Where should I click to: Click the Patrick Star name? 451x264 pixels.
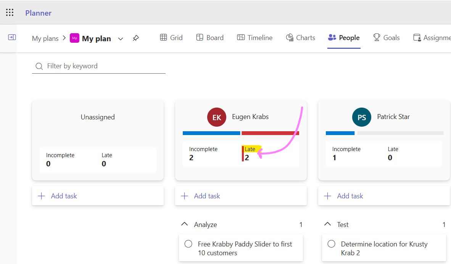click(x=393, y=117)
